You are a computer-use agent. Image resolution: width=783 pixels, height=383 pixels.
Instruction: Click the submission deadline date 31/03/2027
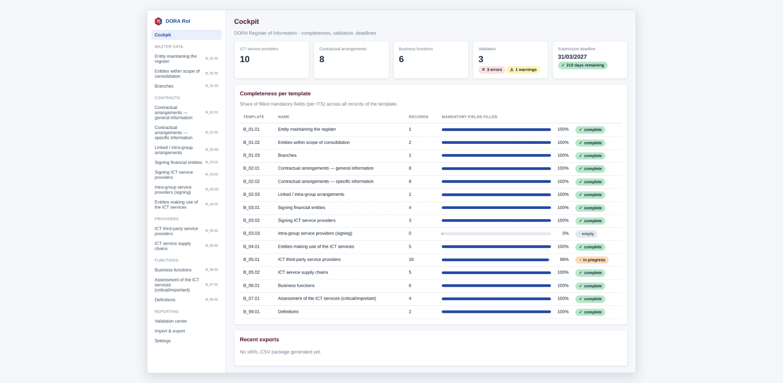coord(572,57)
